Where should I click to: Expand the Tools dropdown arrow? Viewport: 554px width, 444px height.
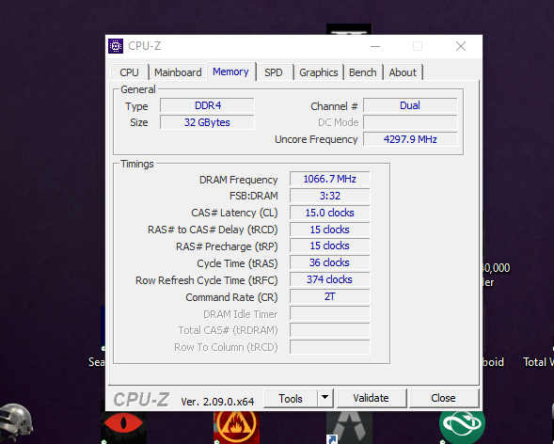(325, 399)
